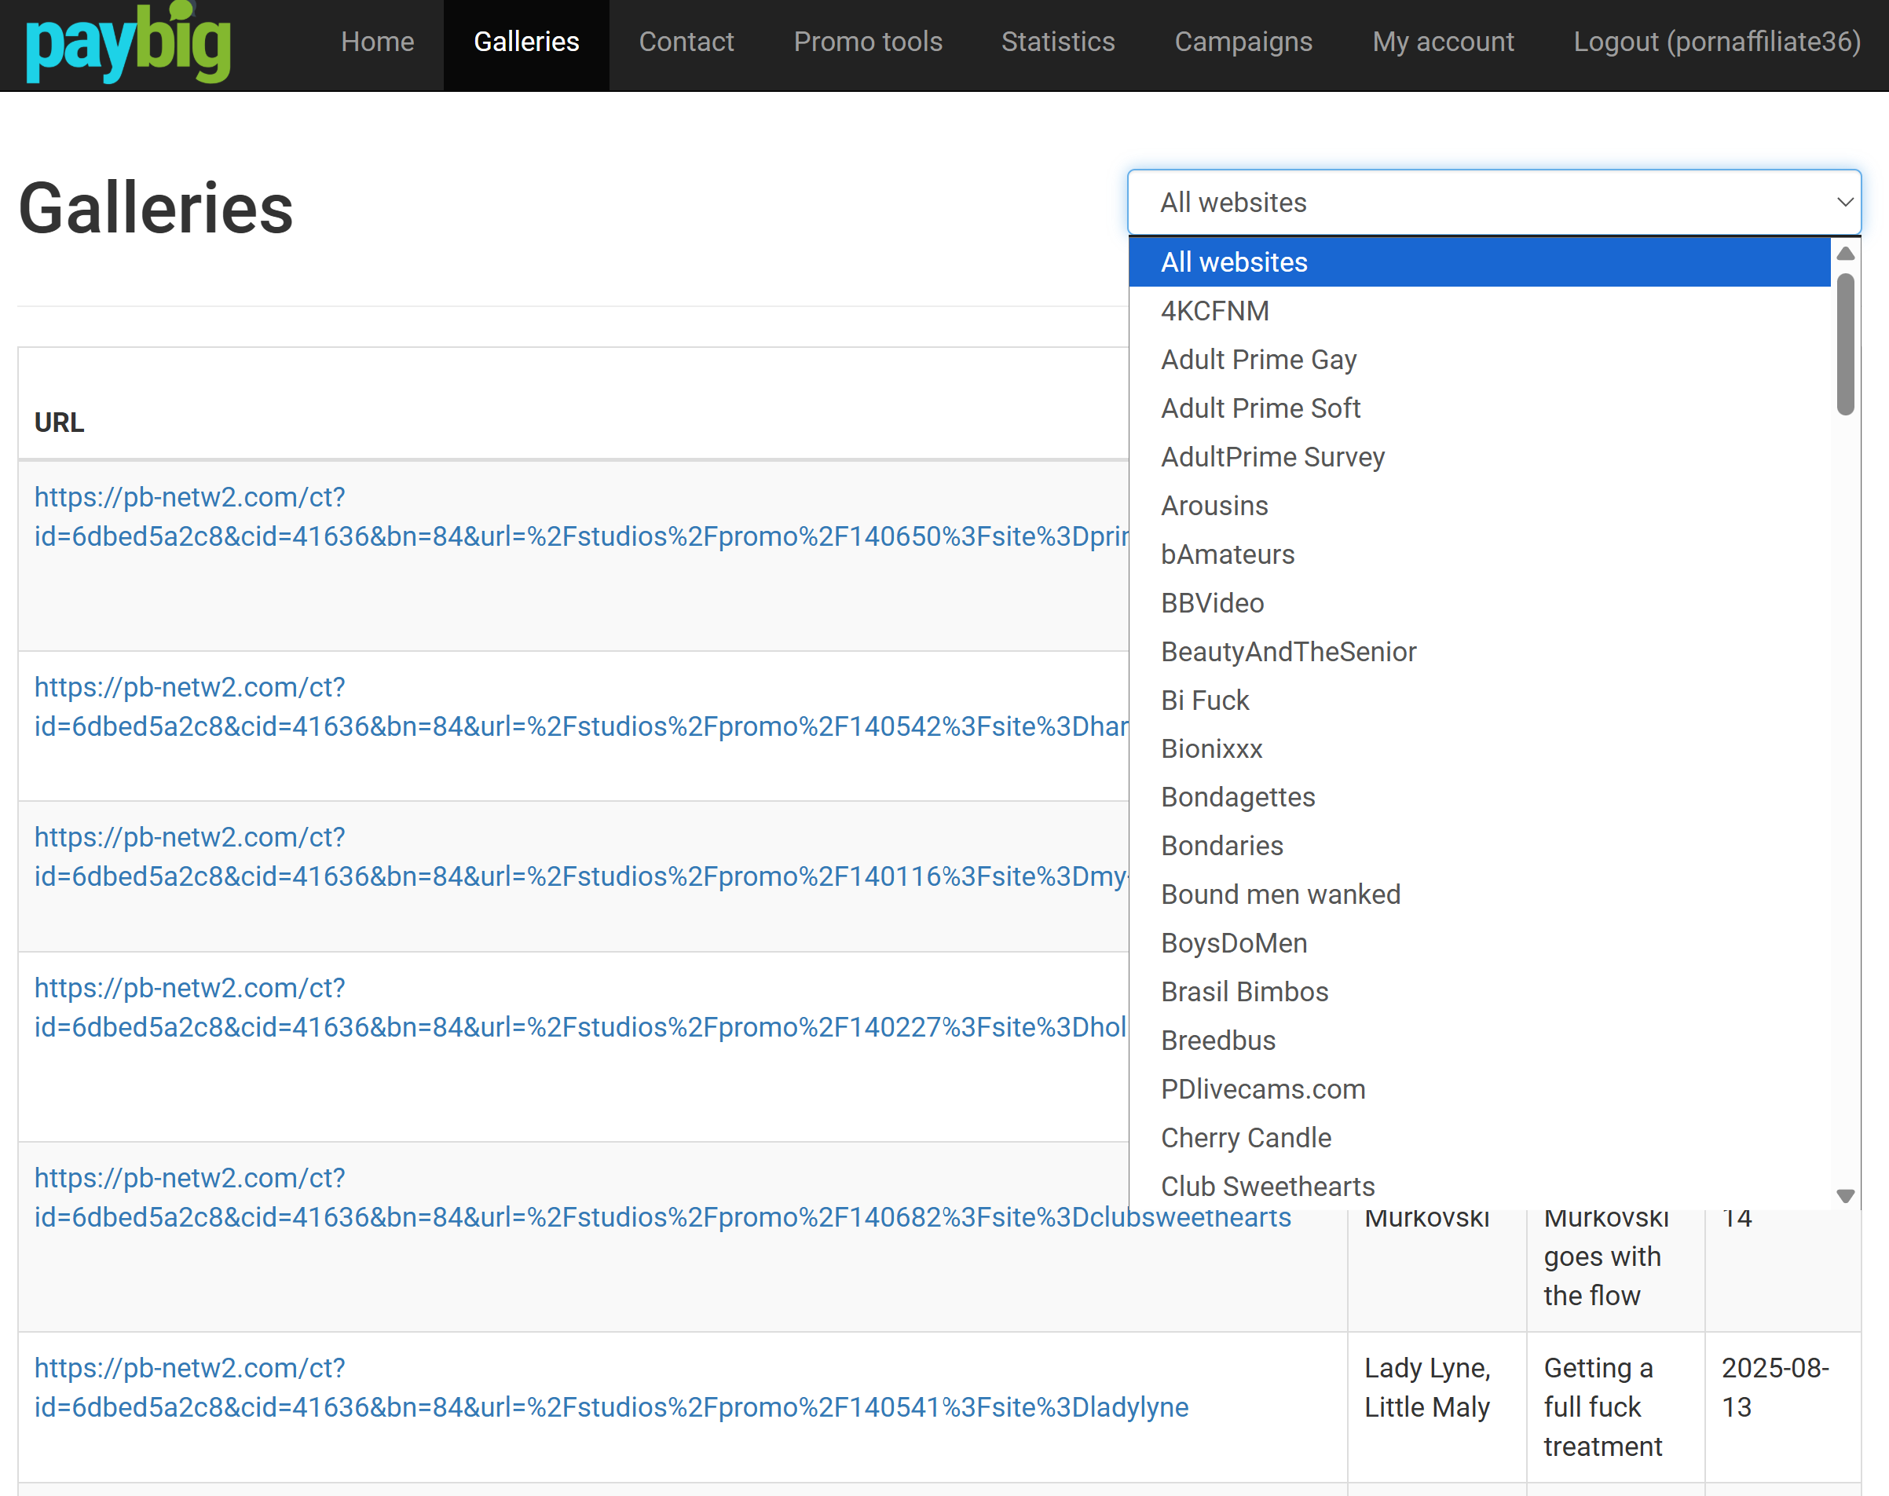Choose BBVideo from the list
The height and width of the screenshot is (1496, 1889).
tap(1479, 602)
